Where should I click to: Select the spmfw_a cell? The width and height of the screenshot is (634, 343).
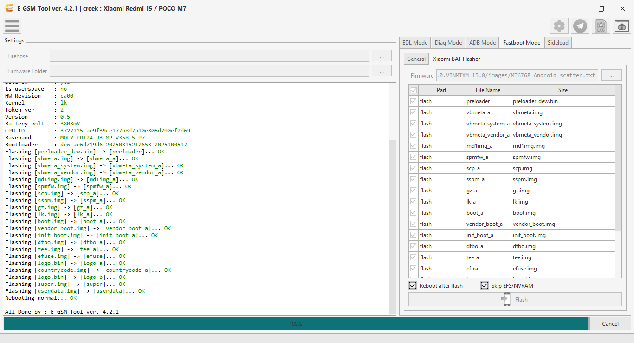pyautogui.click(x=488, y=157)
